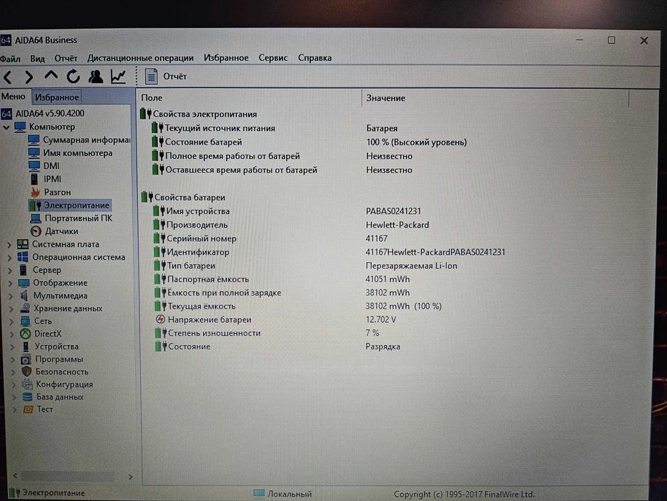This screenshot has height=501, width=667.
Task: Open the Избранное menu in menu bar
Action: (x=226, y=57)
